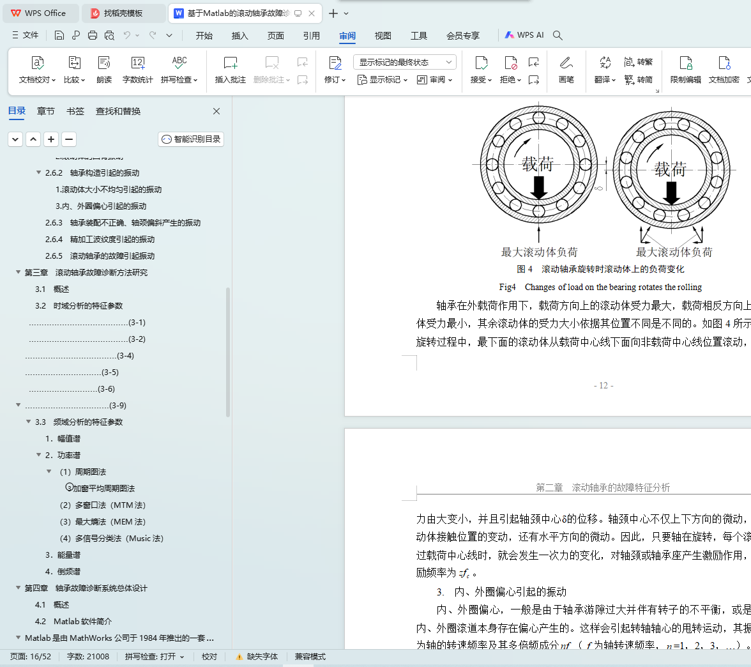Viewport: 751px width, 667px height.
Task: Collapse 第三章 滚动轴承故障诊断方法研究 node
Action: point(18,272)
